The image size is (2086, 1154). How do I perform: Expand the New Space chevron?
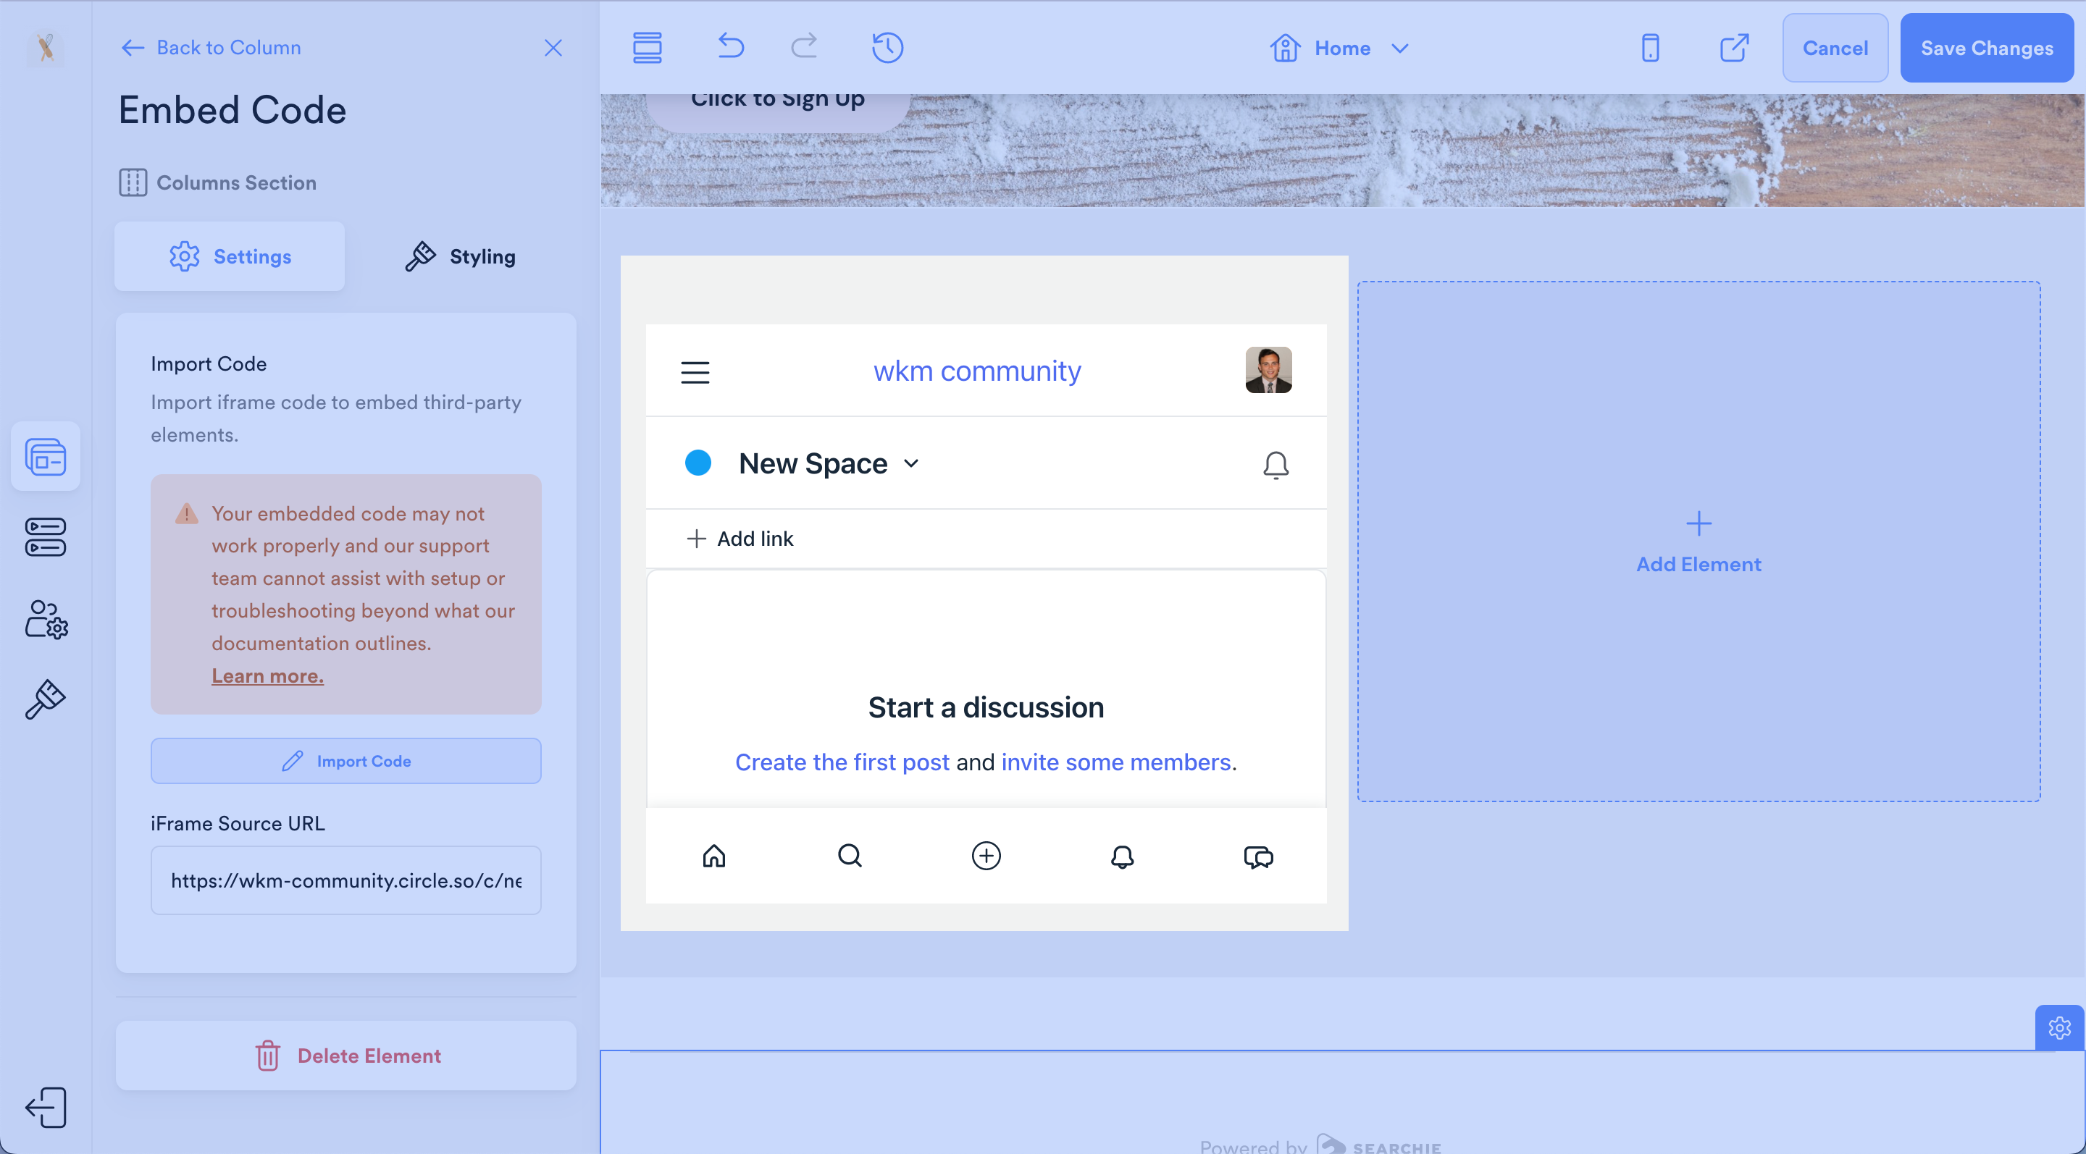pos(912,464)
